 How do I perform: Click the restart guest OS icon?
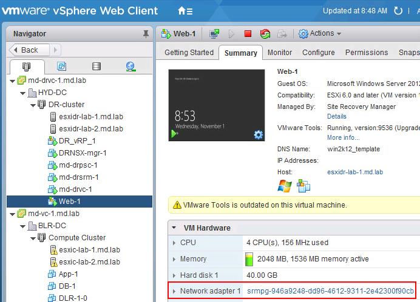coord(265,34)
